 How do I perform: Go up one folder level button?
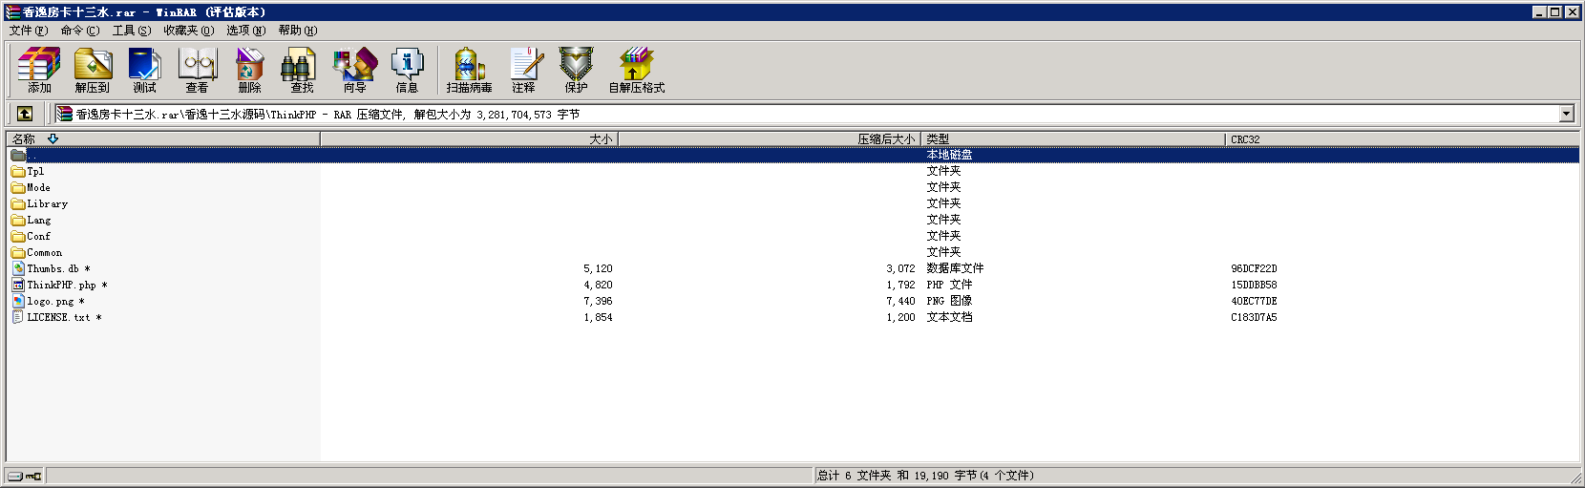pyautogui.click(x=25, y=114)
